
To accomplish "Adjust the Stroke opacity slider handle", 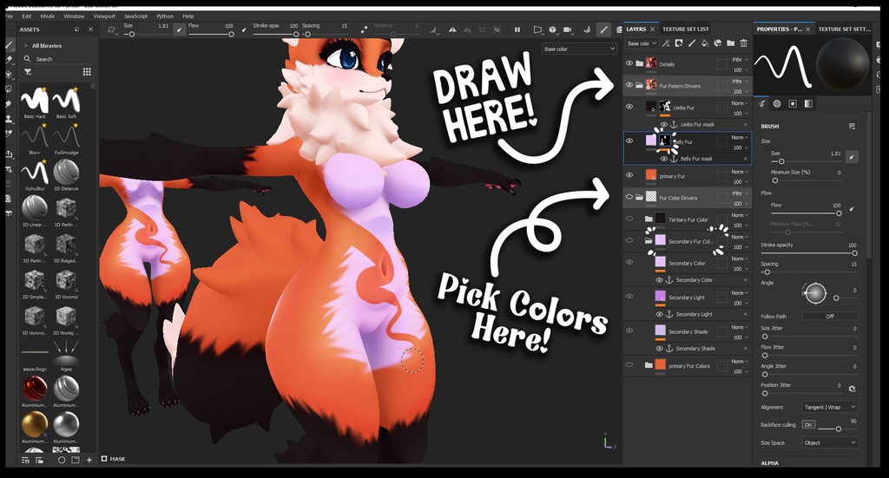I will (854, 253).
